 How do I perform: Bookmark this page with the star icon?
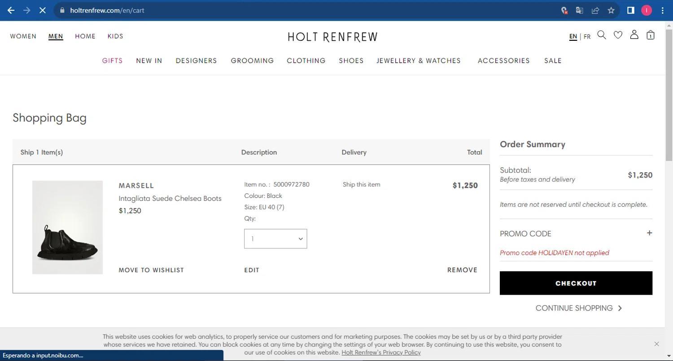[x=611, y=10]
